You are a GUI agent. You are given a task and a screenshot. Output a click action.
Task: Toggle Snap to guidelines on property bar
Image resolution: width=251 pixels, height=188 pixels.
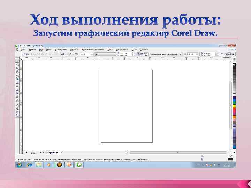click(x=226, y=54)
